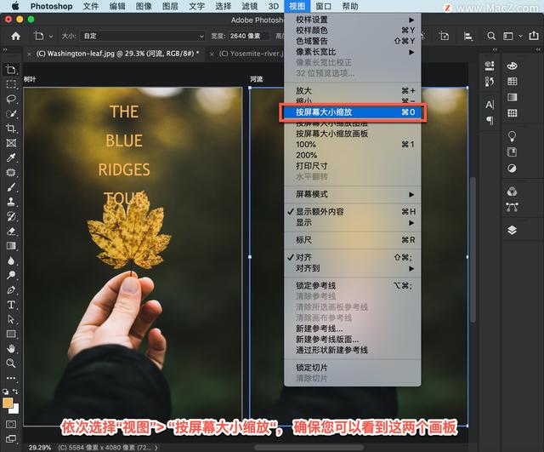Select the Eyedropper tool
Image resolution: width=544 pixels, height=452 pixels.
click(x=11, y=157)
